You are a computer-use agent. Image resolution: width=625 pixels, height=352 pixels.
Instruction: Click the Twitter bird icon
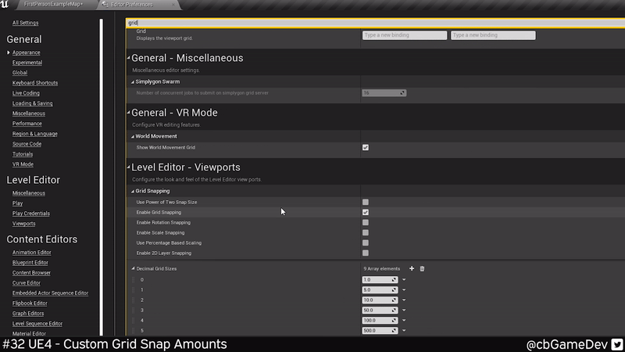616,344
